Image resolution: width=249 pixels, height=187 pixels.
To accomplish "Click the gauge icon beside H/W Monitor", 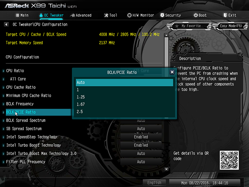I will [129, 15].
